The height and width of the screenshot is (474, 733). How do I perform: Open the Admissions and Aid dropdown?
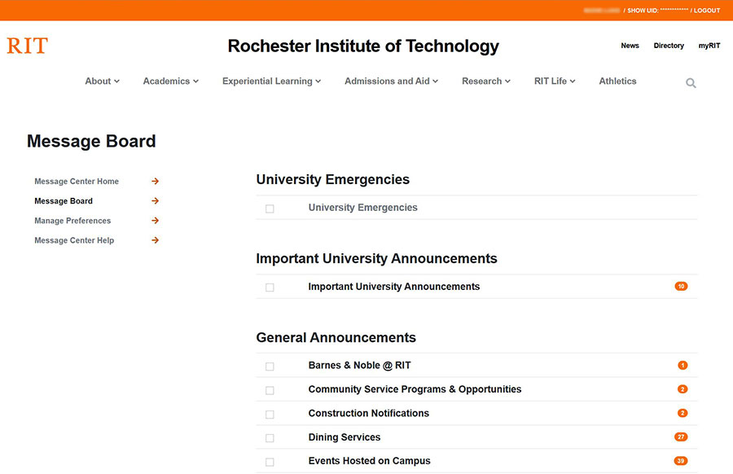click(391, 81)
